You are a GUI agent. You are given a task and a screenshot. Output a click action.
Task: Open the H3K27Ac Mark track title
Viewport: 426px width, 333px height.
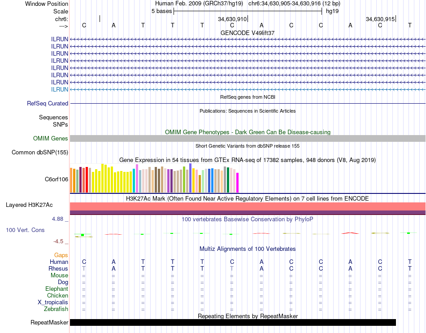(248, 199)
